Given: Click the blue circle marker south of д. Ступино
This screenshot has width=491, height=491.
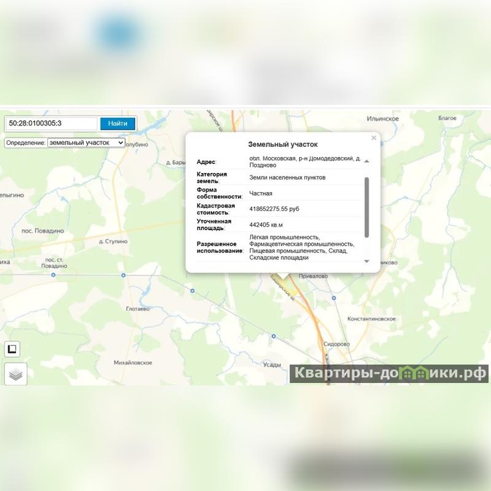Looking at the screenshot, I should click(x=123, y=275).
